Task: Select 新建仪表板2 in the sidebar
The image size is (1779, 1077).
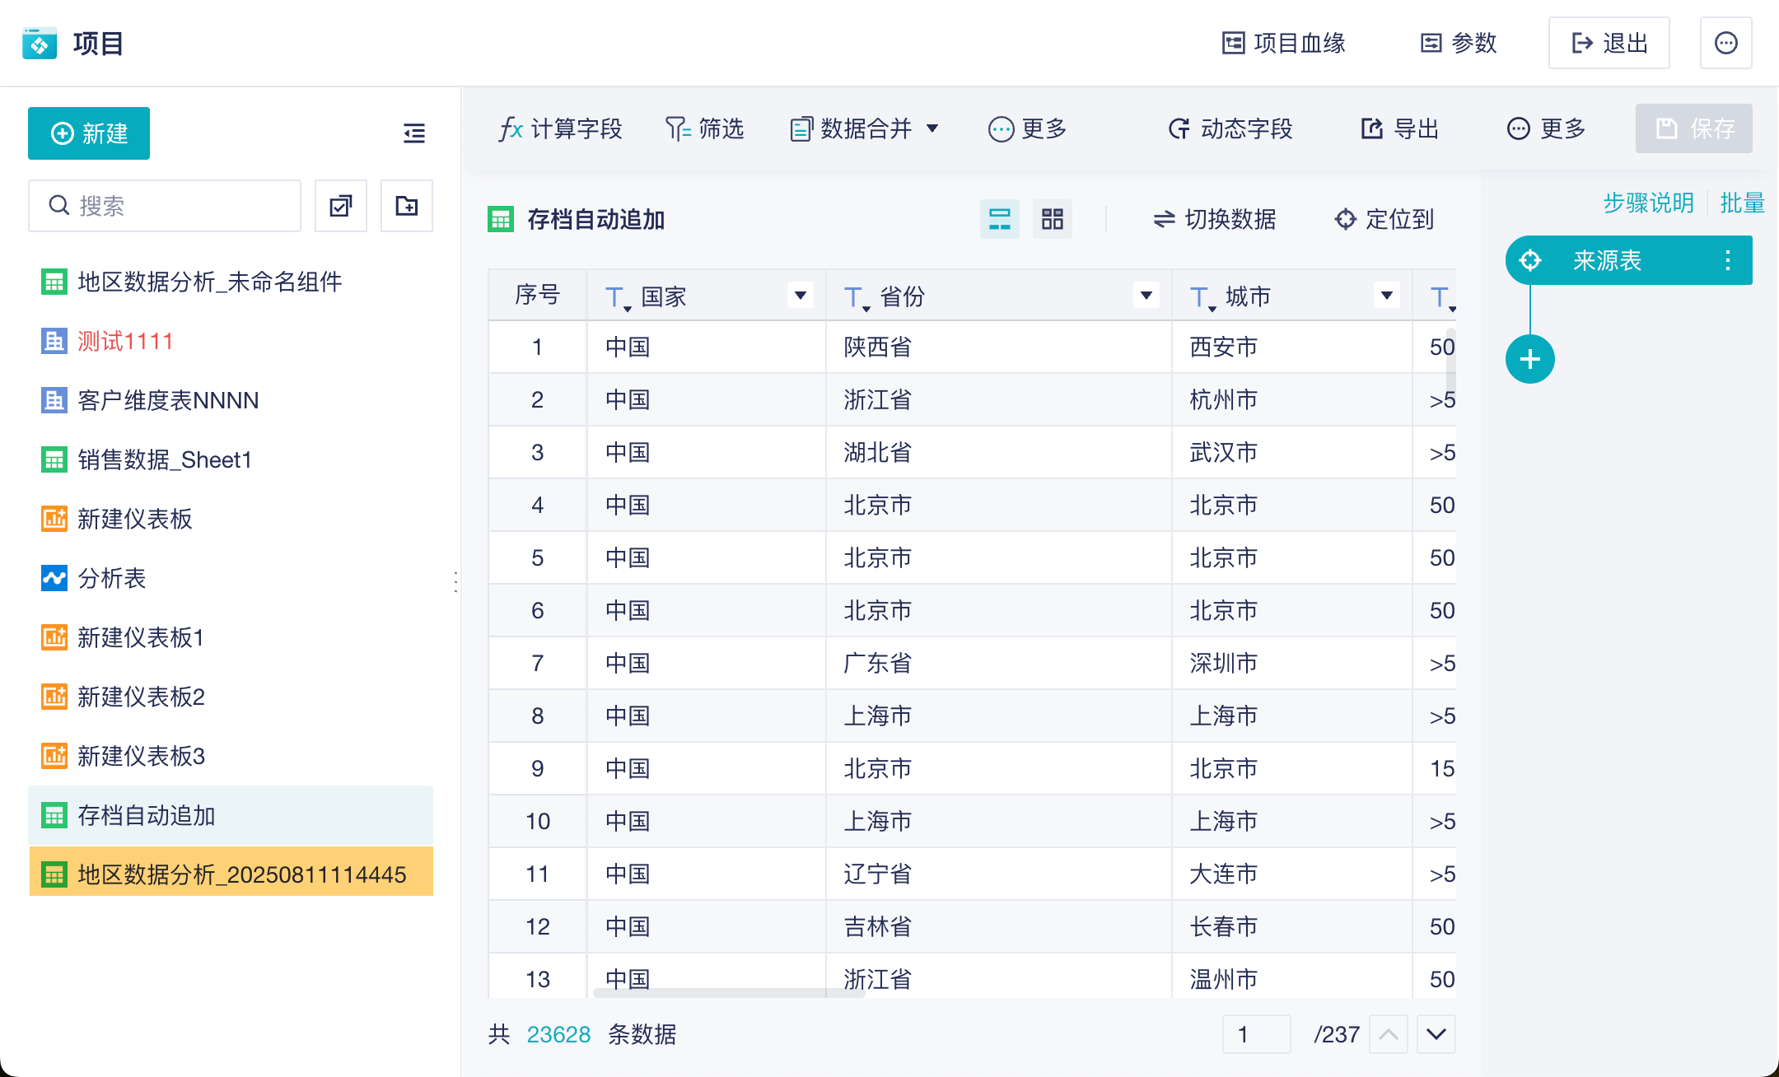Action: (x=141, y=697)
